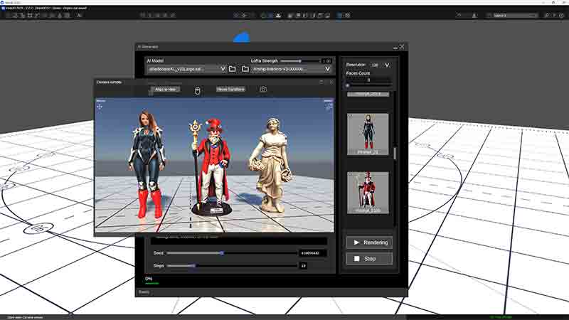Open AI Model file browse folder icon

pyautogui.click(x=233, y=69)
